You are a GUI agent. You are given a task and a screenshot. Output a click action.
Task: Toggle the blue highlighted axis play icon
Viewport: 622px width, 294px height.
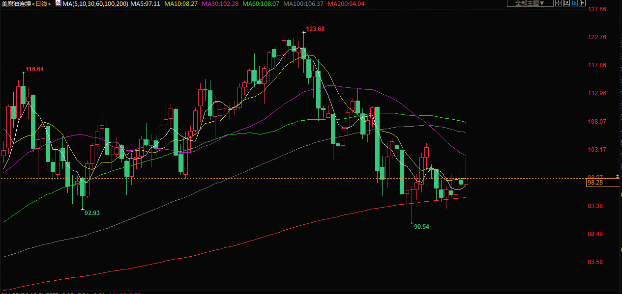pos(574,3)
